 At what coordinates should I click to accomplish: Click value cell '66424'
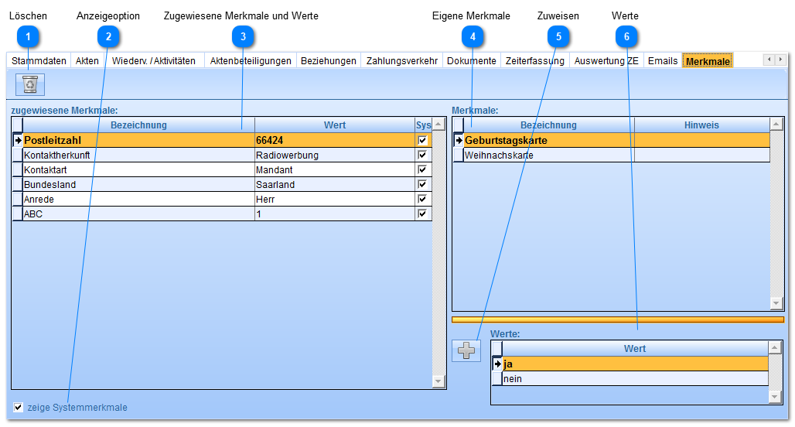tap(335, 141)
